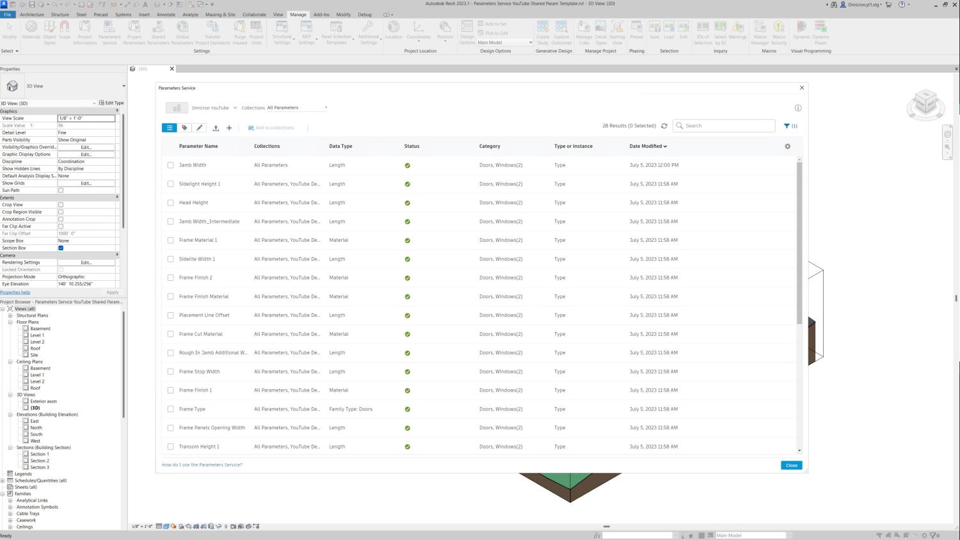Select the Frame Type row checkbox
The height and width of the screenshot is (540, 960).
click(170, 409)
